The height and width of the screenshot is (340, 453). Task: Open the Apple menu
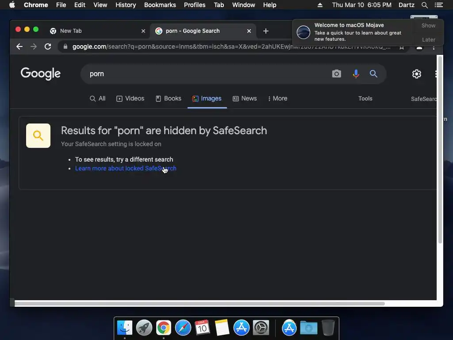click(x=12, y=5)
